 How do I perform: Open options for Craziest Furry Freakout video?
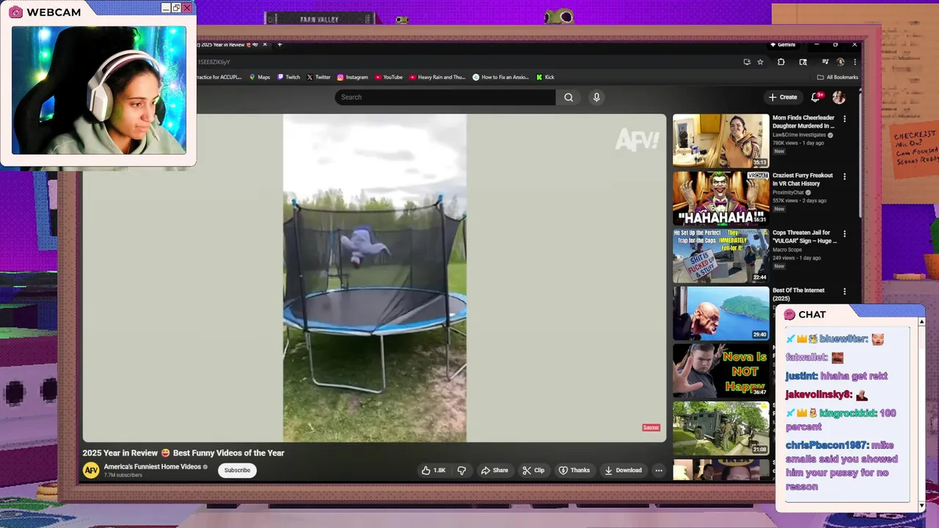(844, 177)
